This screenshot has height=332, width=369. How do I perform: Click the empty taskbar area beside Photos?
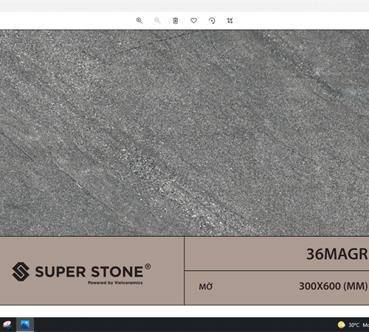[184, 325]
